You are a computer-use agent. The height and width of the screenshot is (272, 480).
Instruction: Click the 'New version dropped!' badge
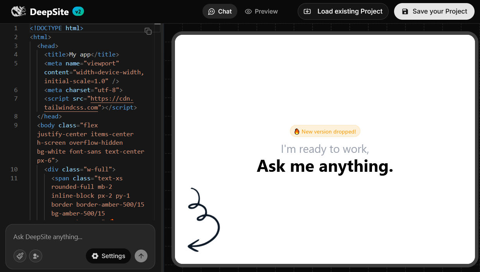(x=325, y=132)
